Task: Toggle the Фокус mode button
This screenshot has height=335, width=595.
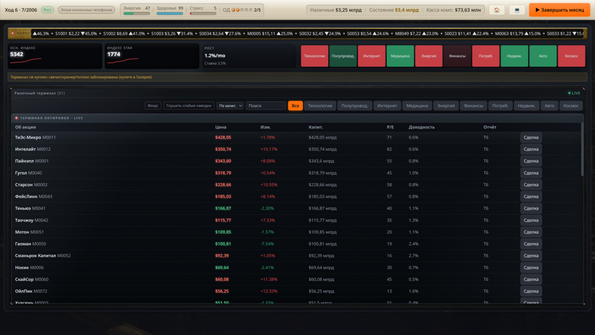Action: (153, 106)
